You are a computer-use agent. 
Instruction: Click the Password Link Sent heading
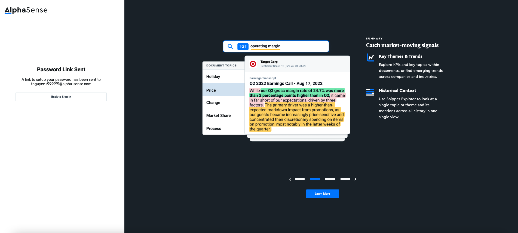point(61,69)
